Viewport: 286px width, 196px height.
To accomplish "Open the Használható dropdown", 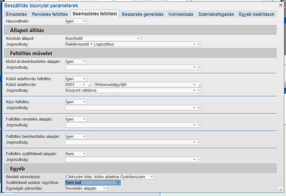I will (x=84, y=21).
